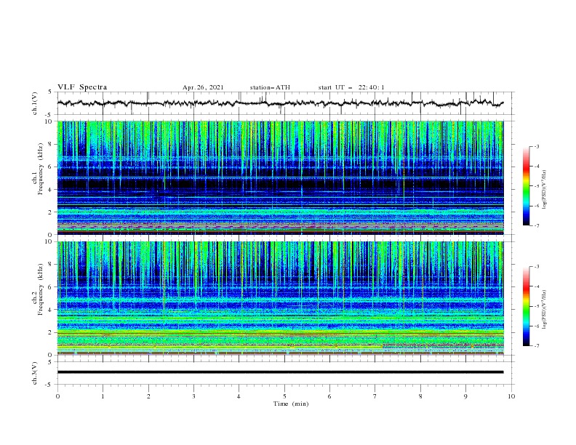576x445 pixels.
Task: Click the 'start UT = 22:40:1' text
Action: 351,88
